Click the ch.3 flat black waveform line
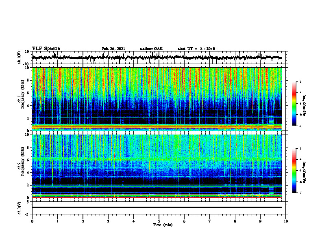Image resolution: width=322 pixels, height=248 pixels. tap(157, 207)
